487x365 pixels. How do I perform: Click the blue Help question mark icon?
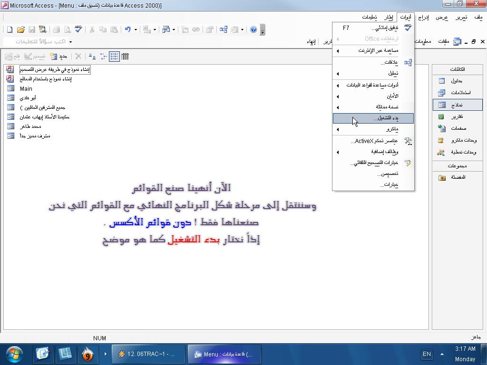pyautogui.click(x=253, y=29)
